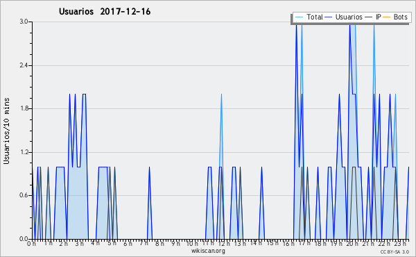This screenshot has width=416, height=257.
Task: Click the '0 h' x-axis label
Action: (x=31, y=244)
